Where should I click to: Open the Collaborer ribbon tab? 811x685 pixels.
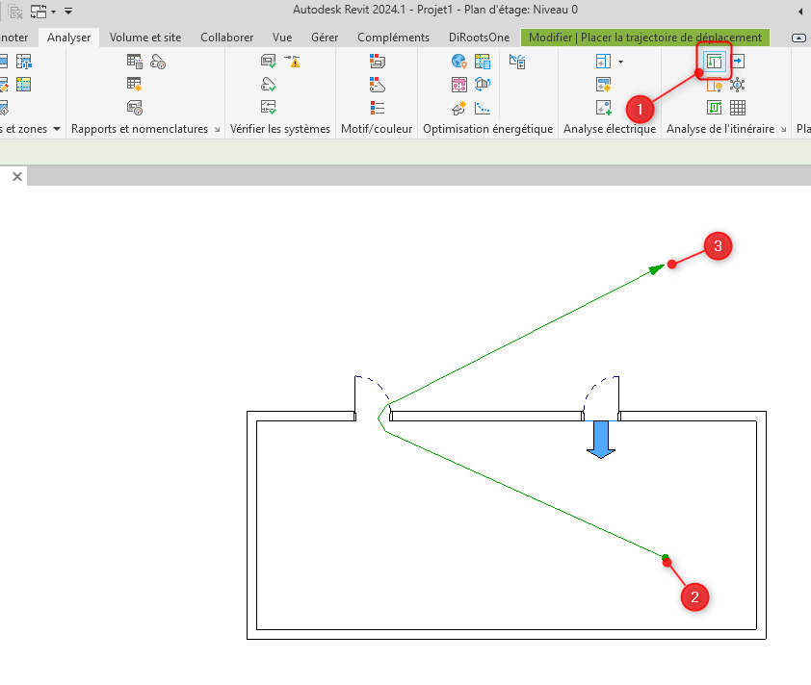[226, 38]
